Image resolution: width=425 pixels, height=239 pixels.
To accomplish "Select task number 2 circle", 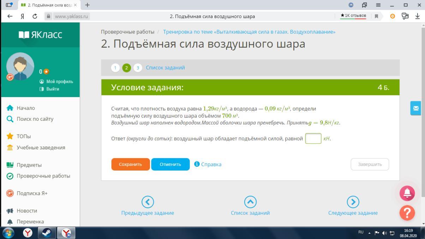I will (126, 68).
